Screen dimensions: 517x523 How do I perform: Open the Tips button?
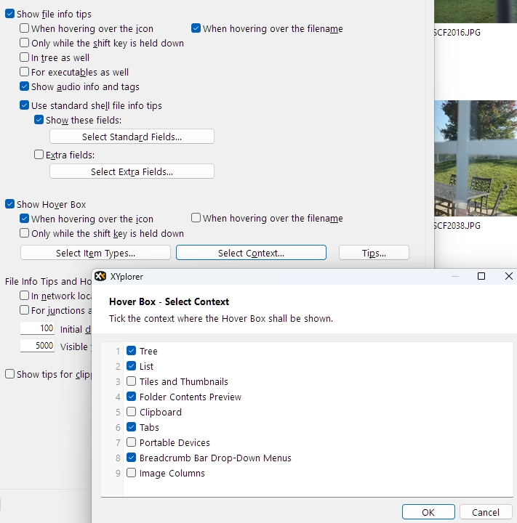click(374, 253)
